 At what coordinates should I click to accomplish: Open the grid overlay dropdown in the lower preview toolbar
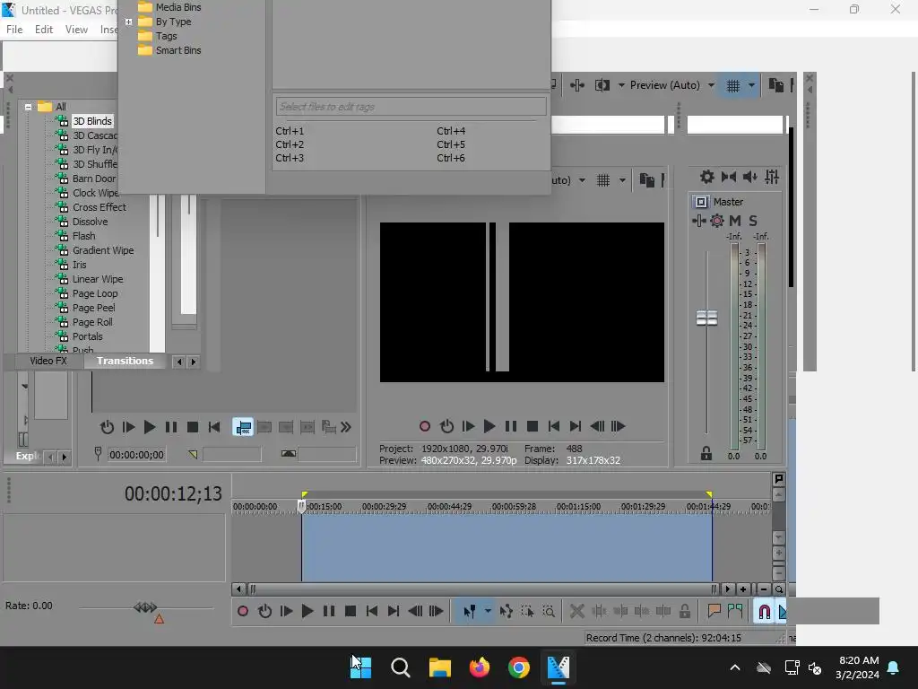coord(622,179)
